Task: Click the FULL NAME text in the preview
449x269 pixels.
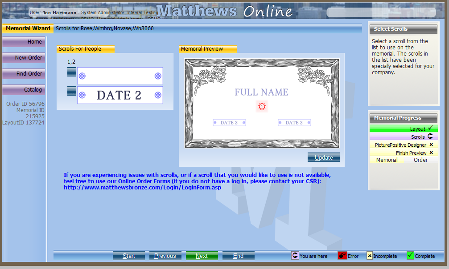Action: click(x=261, y=92)
